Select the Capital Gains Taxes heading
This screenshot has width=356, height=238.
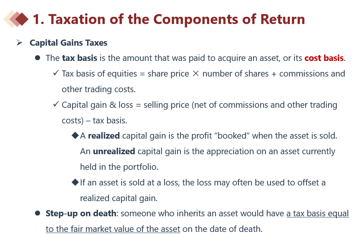coord(68,43)
